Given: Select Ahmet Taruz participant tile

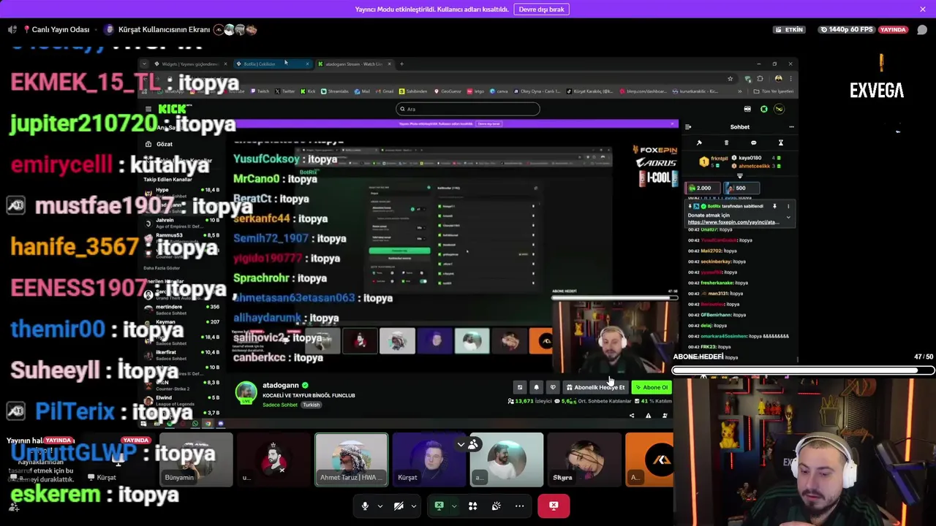Looking at the screenshot, I should (x=351, y=460).
